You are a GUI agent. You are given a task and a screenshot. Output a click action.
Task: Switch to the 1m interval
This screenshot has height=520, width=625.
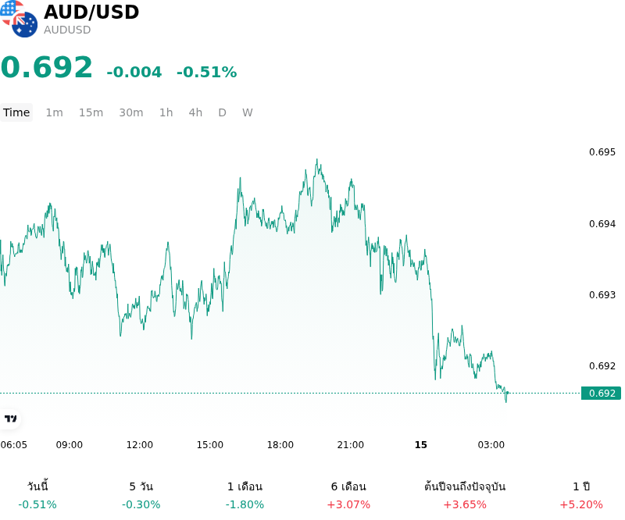(54, 112)
